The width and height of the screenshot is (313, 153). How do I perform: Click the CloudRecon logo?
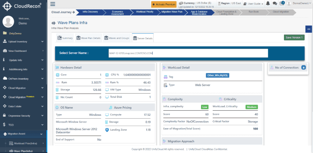[22, 6]
